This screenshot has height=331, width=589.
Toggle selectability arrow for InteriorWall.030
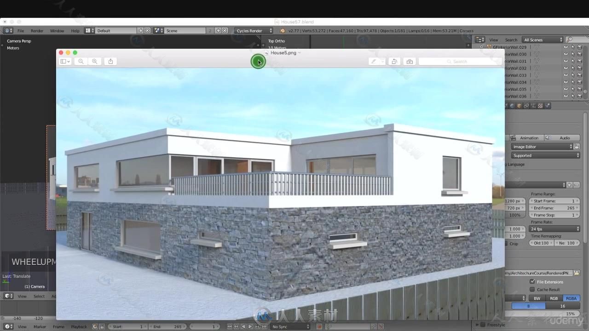pyautogui.click(x=572, y=54)
